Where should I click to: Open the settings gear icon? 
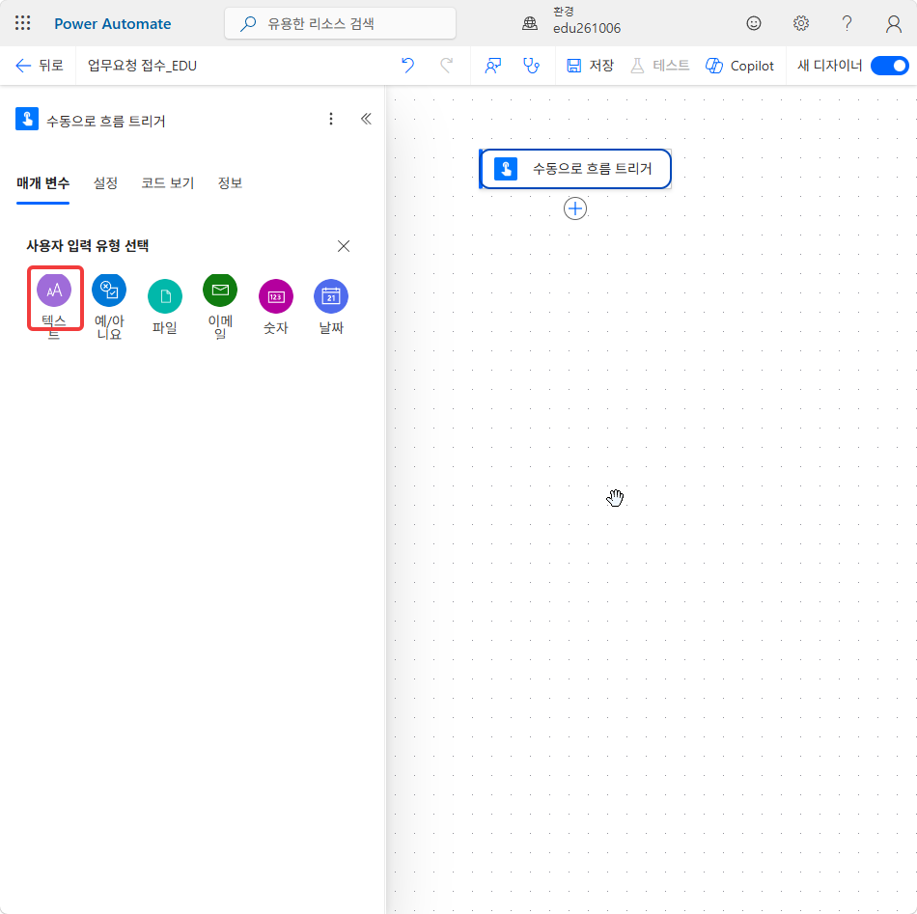point(800,23)
